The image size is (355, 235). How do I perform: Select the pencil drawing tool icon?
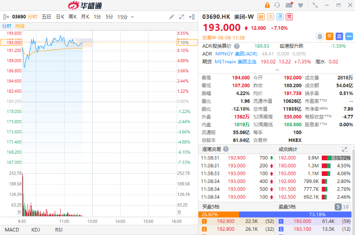pos(172,17)
